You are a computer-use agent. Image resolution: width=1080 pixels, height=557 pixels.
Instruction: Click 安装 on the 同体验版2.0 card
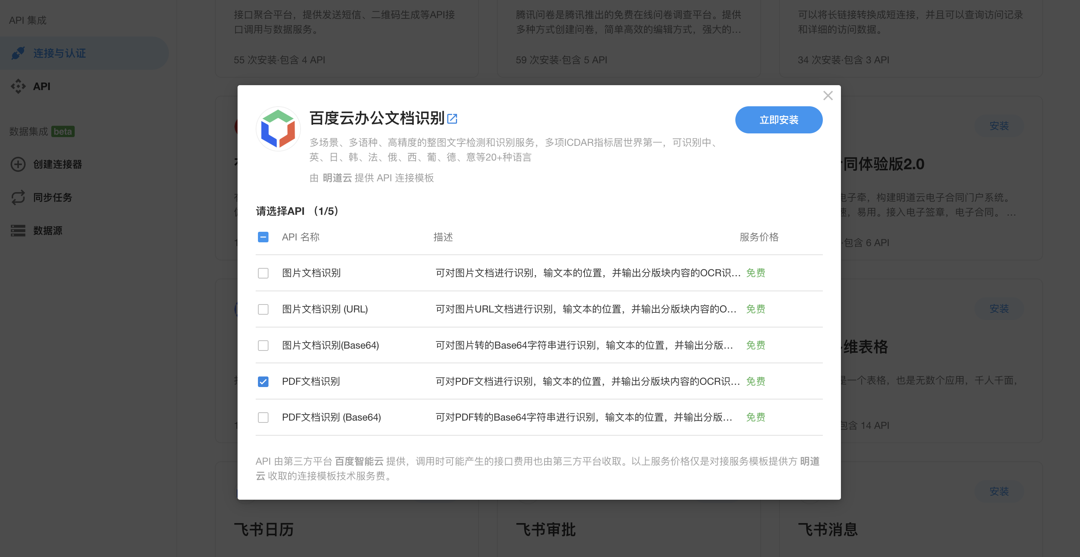[x=999, y=126]
